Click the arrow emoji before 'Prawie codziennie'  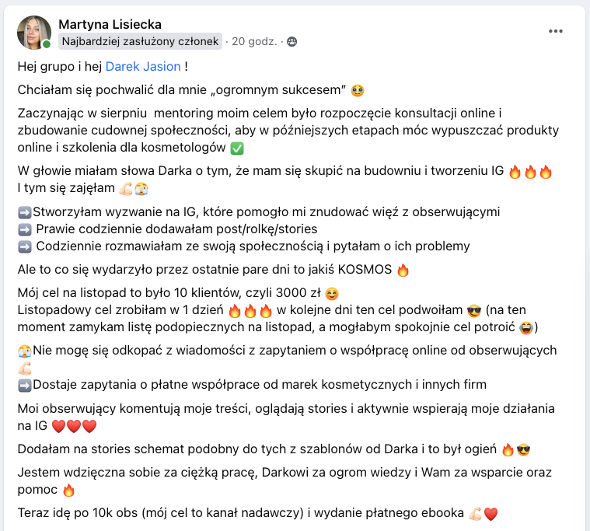click(24, 229)
